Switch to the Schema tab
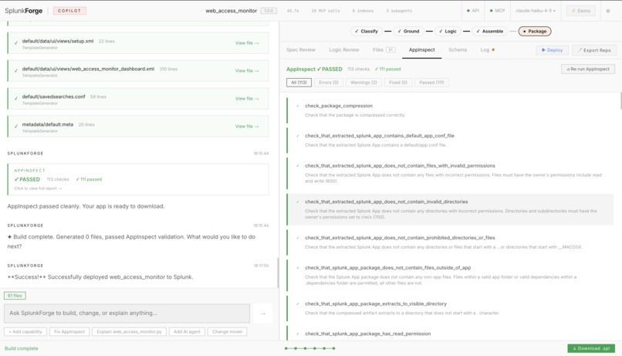 (x=458, y=50)
